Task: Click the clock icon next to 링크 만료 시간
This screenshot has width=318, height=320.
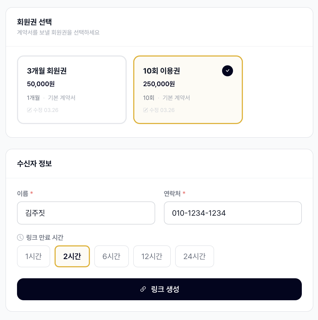Action: click(x=21, y=237)
